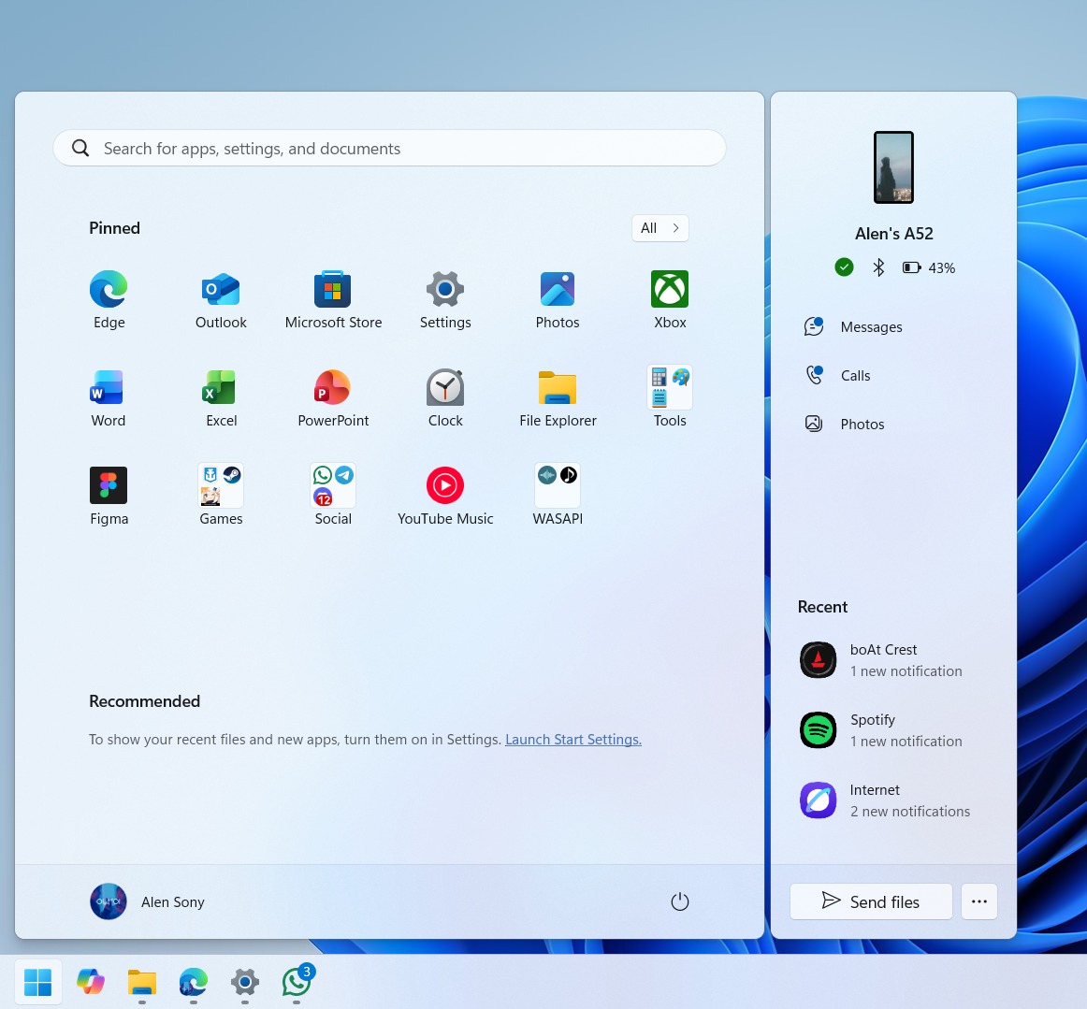Open Excel from pinned apps
Image resolution: width=1087 pixels, height=1009 pixels.
click(x=221, y=398)
